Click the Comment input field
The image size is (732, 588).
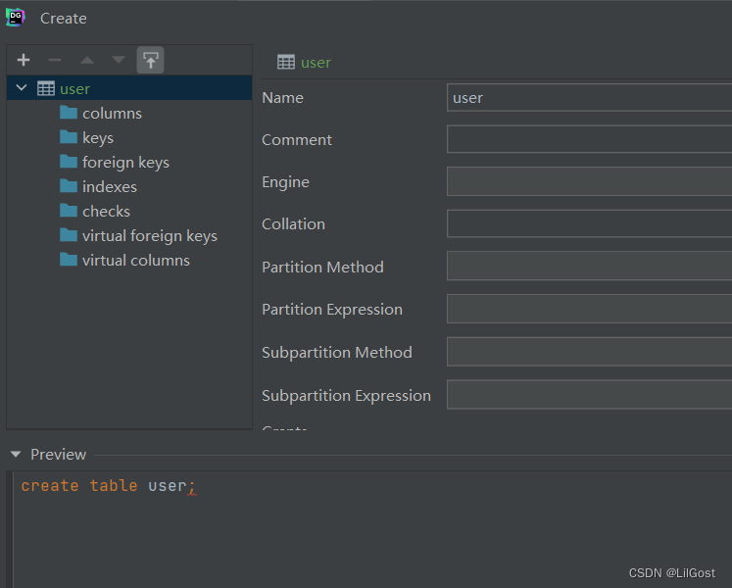(589, 139)
